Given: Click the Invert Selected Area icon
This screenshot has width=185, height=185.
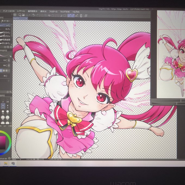Looking at the screenshot, I should click(61, 16).
